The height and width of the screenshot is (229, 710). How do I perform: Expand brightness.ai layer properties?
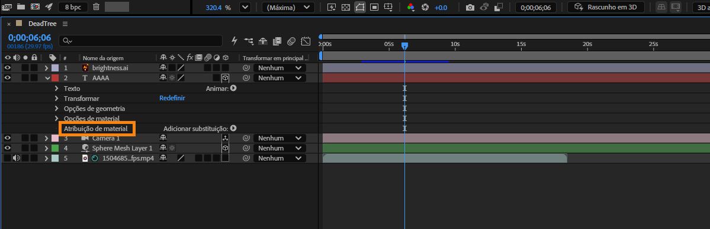coord(46,68)
